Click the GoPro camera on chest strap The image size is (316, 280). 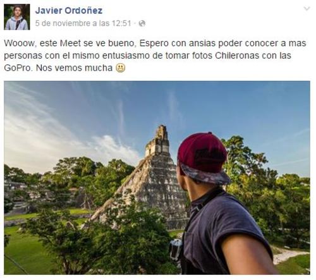pyautogui.click(x=176, y=249)
